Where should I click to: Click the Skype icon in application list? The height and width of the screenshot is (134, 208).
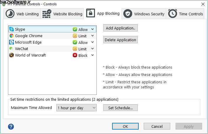tap(12, 29)
